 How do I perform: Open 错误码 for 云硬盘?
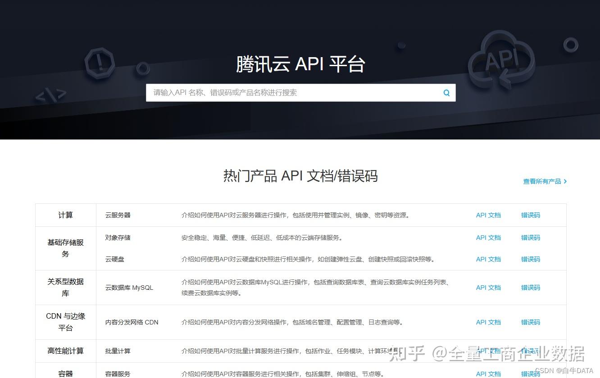[x=531, y=259]
